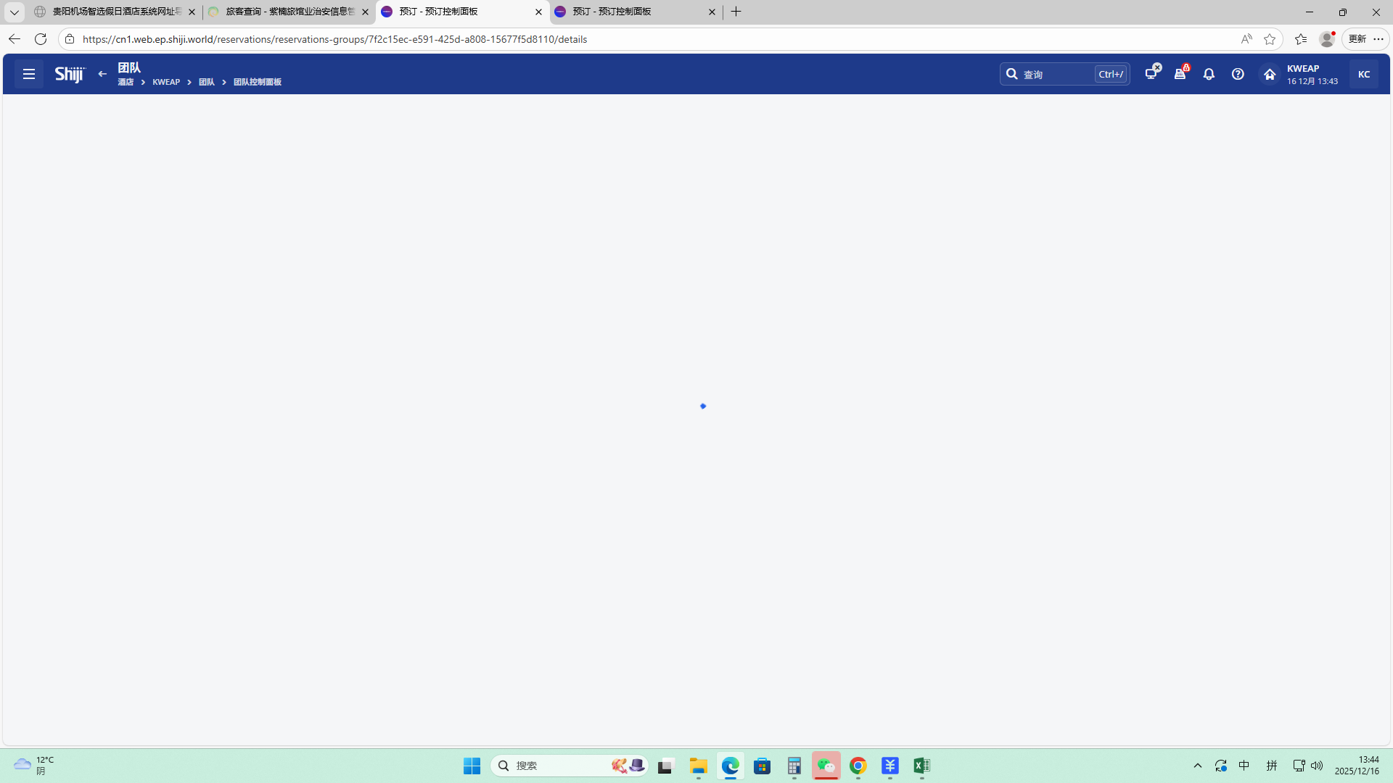This screenshot has width=1393, height=783.
Task: Open the alerts icon with red badge
Action: point(1180,74)
